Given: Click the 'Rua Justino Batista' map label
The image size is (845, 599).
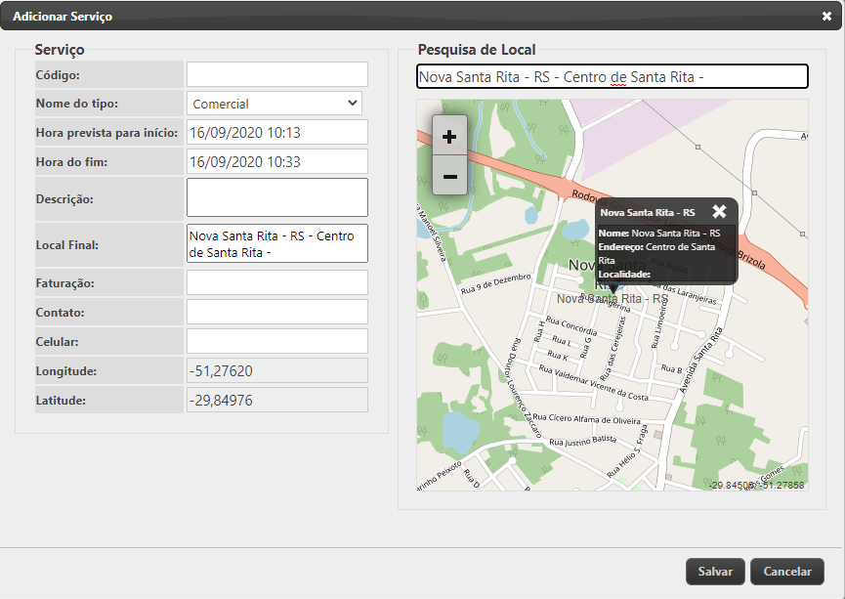Looking at the screenshot, I should [x=582, y=441].
